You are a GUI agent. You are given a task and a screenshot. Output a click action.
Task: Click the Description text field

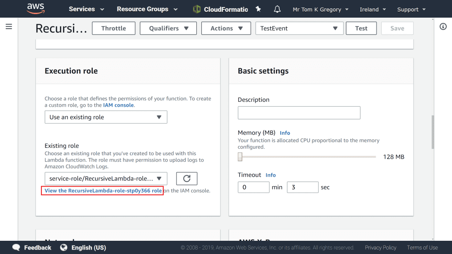(x=299, y=113)
